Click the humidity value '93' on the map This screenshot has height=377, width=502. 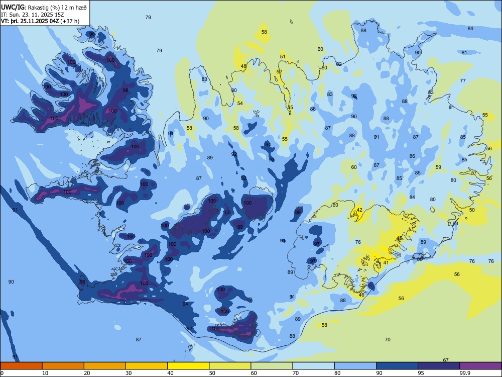[x=272, y=160]
